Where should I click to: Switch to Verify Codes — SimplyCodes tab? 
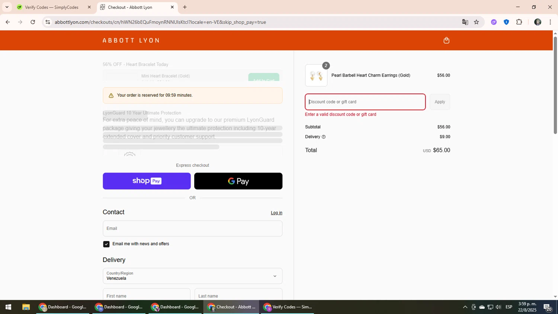(x=51, y=7)
